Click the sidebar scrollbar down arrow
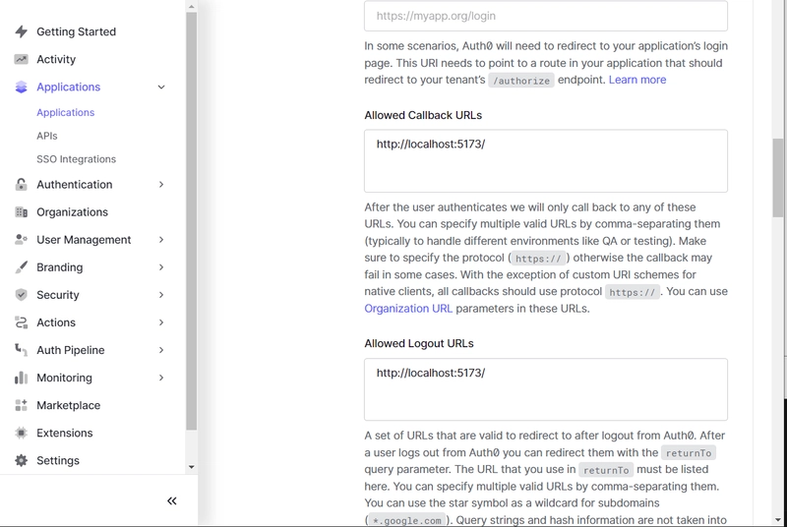The width and height of the screenshot is (787, 527). click(191, 467)
